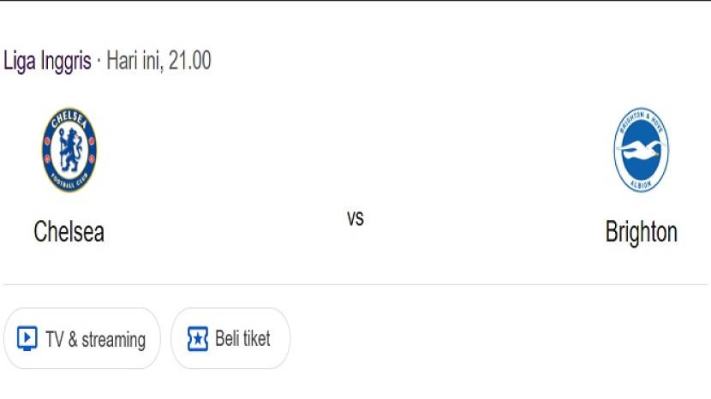Viewport: 711px width, 399px height.
Task: Select the Chelsea team name
Action: [69, 232]
